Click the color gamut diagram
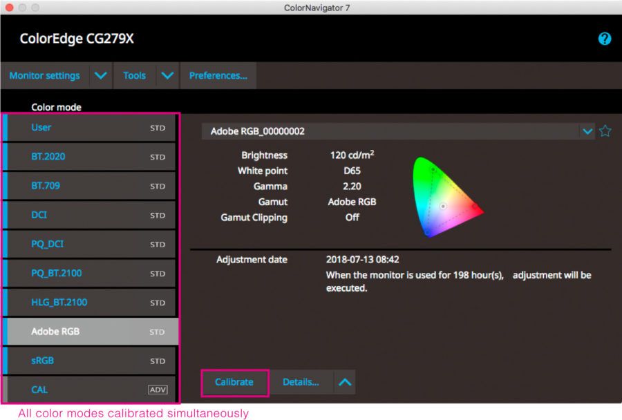Screen dimensions: 622x420 (447, 197)
